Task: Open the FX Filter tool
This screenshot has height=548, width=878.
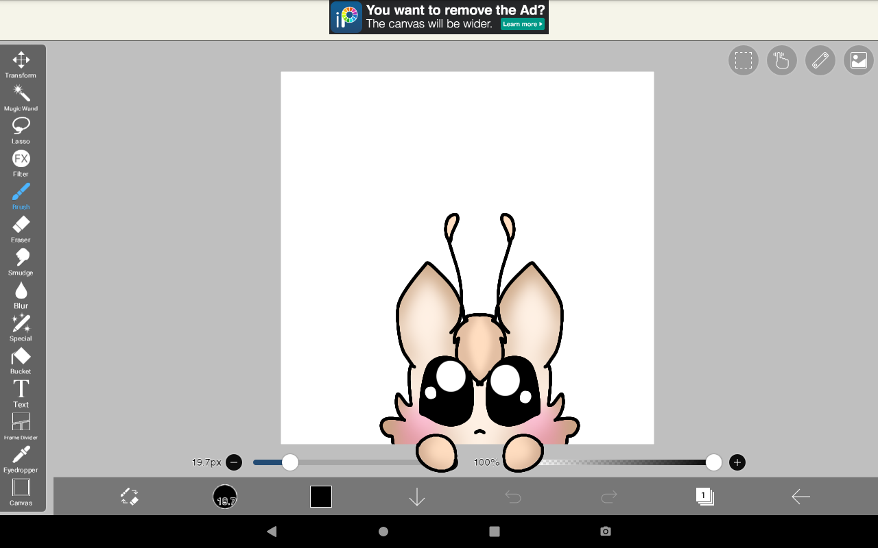Action: 21,162
